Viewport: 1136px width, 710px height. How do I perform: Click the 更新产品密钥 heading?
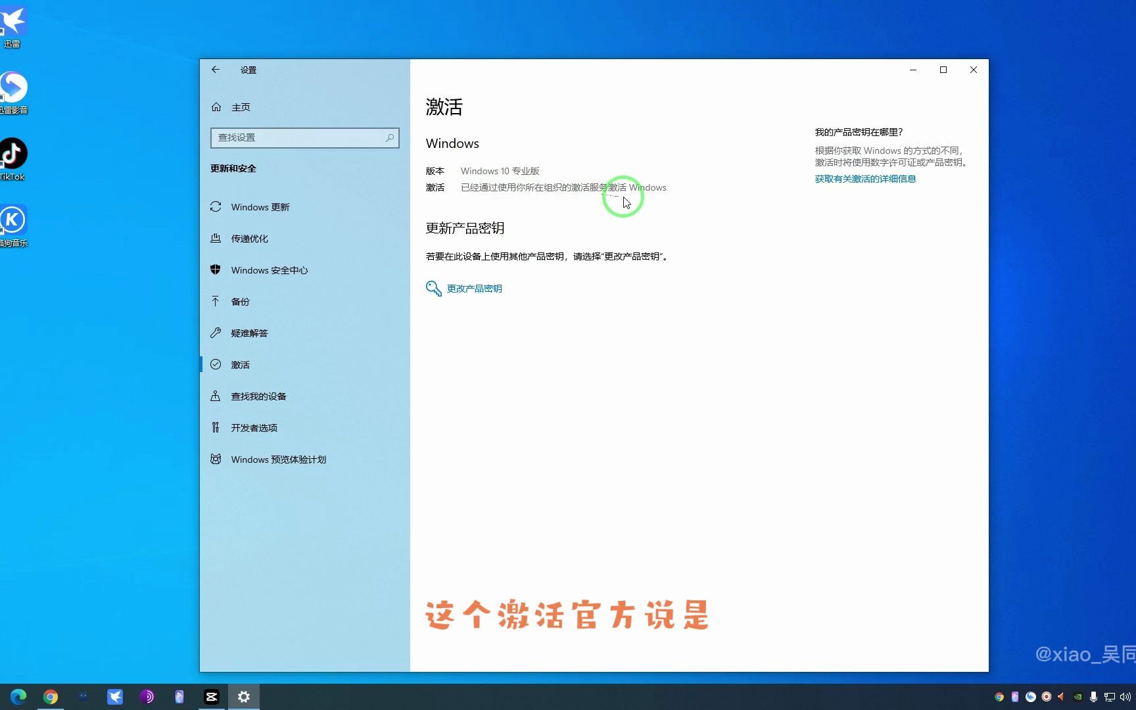465,228
